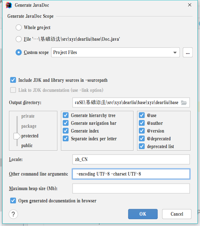The image size is (200, 226).
Task: Toggle the @deprecated checkbox
Action: pos(142,139)
